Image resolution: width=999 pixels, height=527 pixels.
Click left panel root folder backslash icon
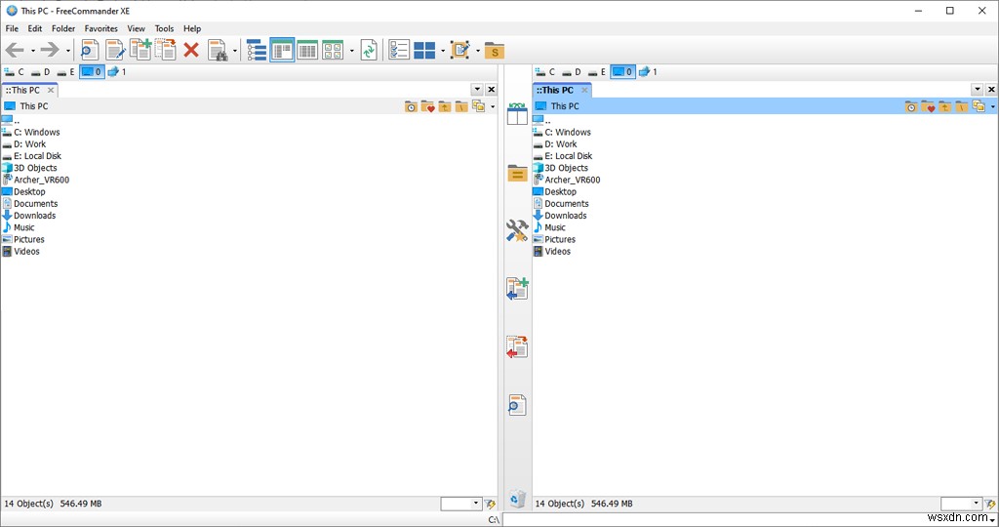tap(461, 106)
